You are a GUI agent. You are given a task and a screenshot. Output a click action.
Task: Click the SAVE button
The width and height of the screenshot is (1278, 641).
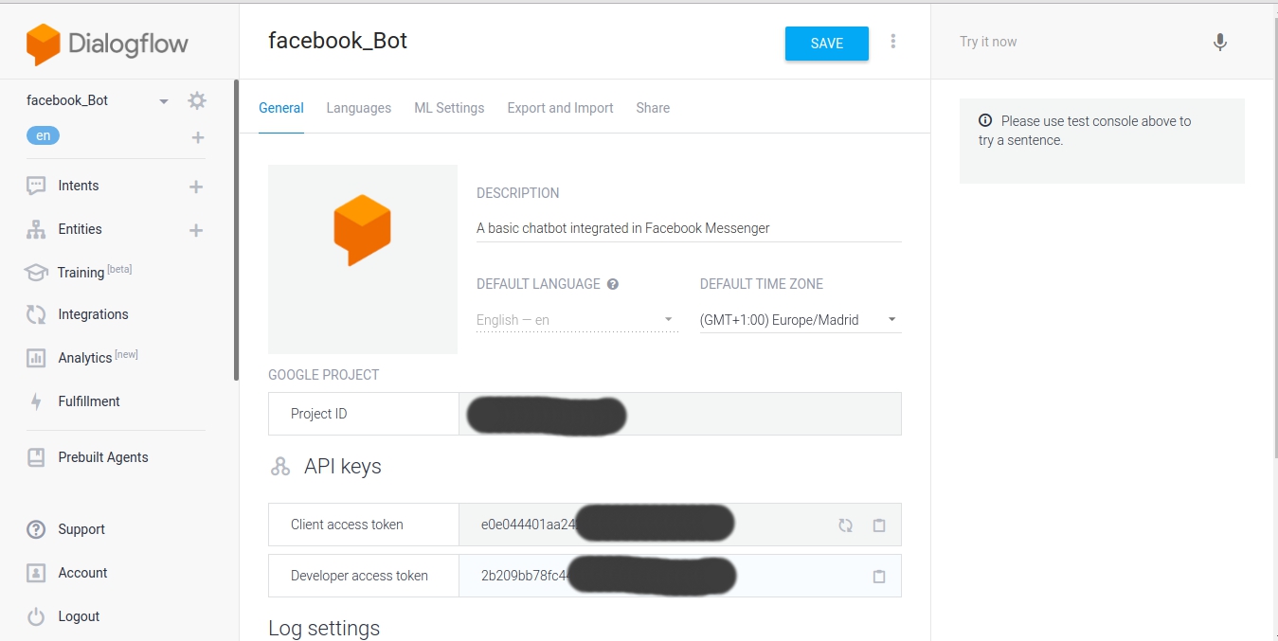click(827, 44)
